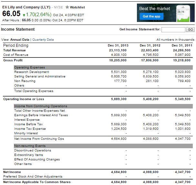Click the Non-recurring Events section header
This screenshot has height=185, width=196.
click(103, 146)
